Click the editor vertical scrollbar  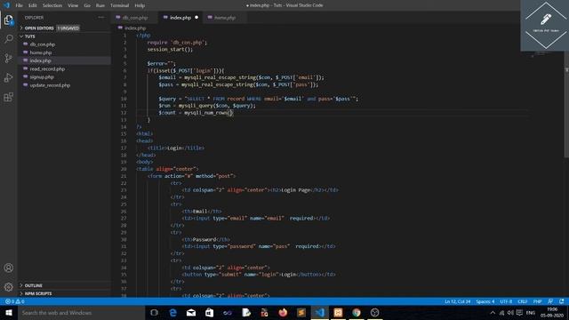(x=566, y=105)
